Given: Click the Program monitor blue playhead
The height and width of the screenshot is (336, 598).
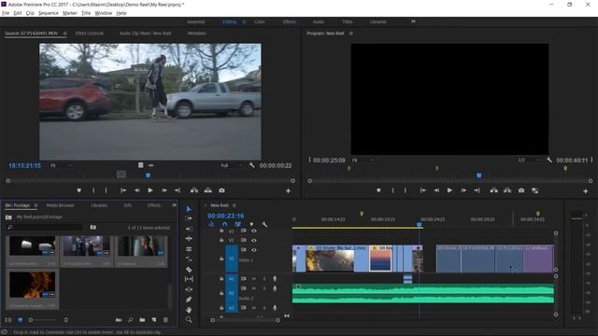Looking at the screenshot, I should [x=479, y=175].
